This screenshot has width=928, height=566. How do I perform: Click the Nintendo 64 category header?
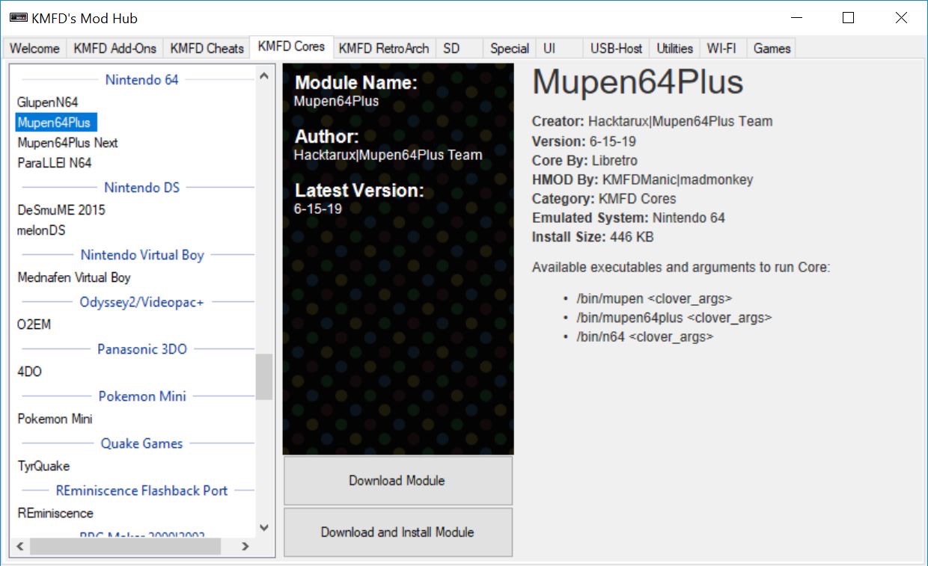(141, 79)
